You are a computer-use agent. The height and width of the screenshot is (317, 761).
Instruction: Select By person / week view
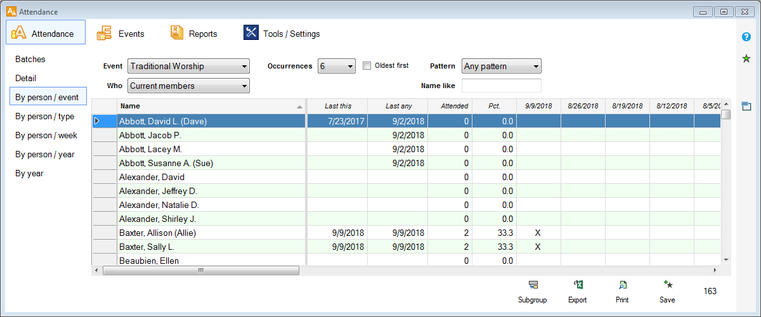coord(46,135)
